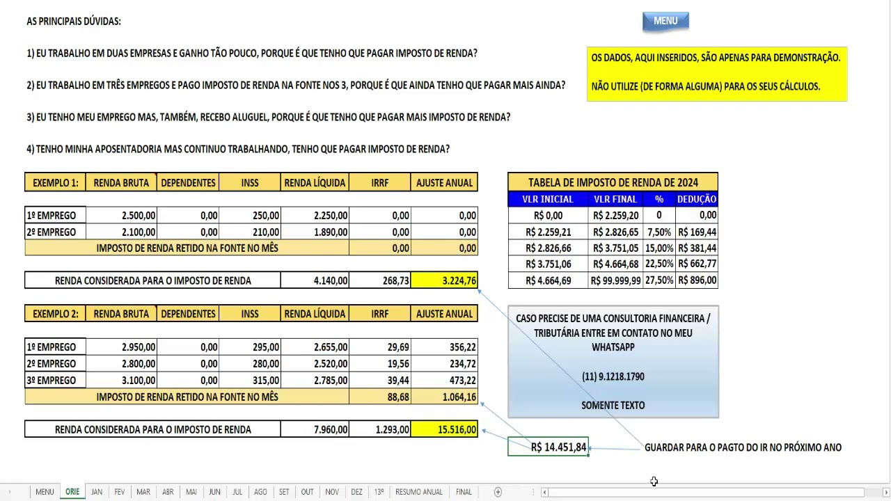
Task: Click the 88,68 IRRF total cell
Action: point(380,397)
